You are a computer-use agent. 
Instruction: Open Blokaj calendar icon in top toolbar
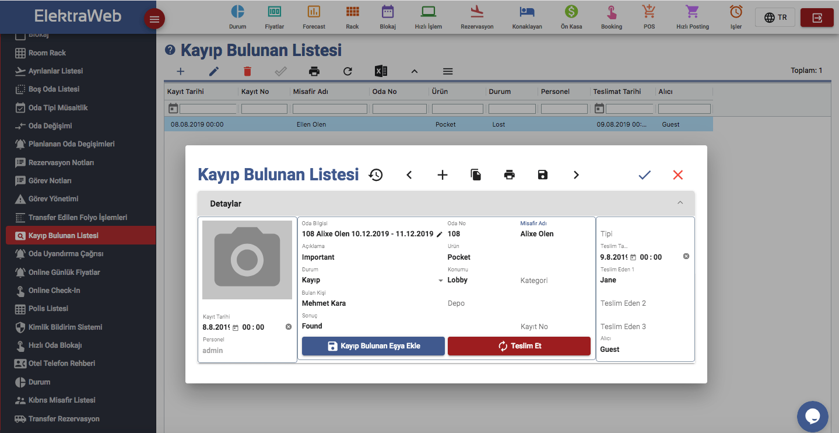(388, 12)
